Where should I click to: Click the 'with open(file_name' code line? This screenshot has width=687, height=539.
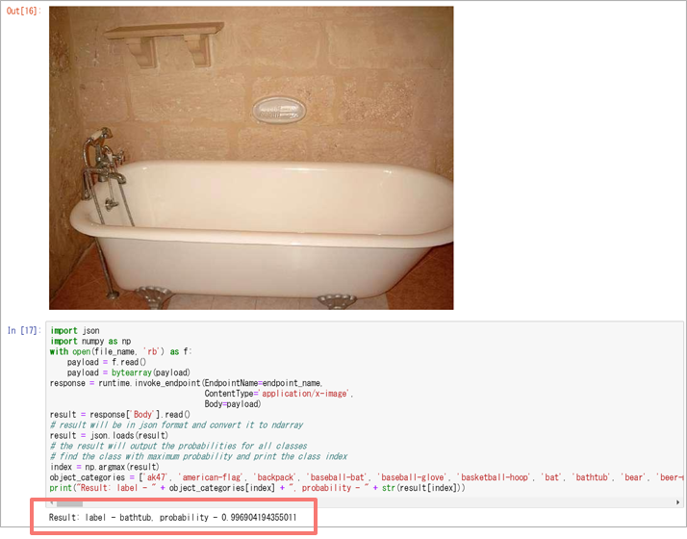coord(120,351)
